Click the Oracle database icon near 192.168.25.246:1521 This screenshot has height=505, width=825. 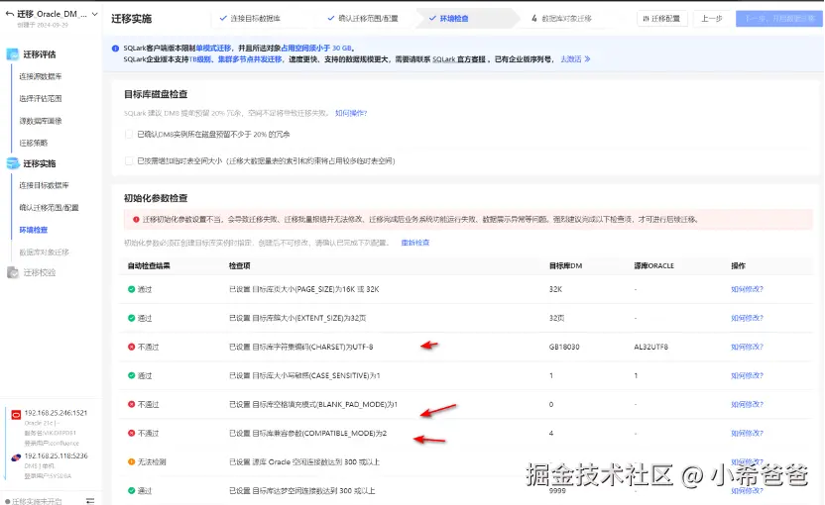point(16,415)
